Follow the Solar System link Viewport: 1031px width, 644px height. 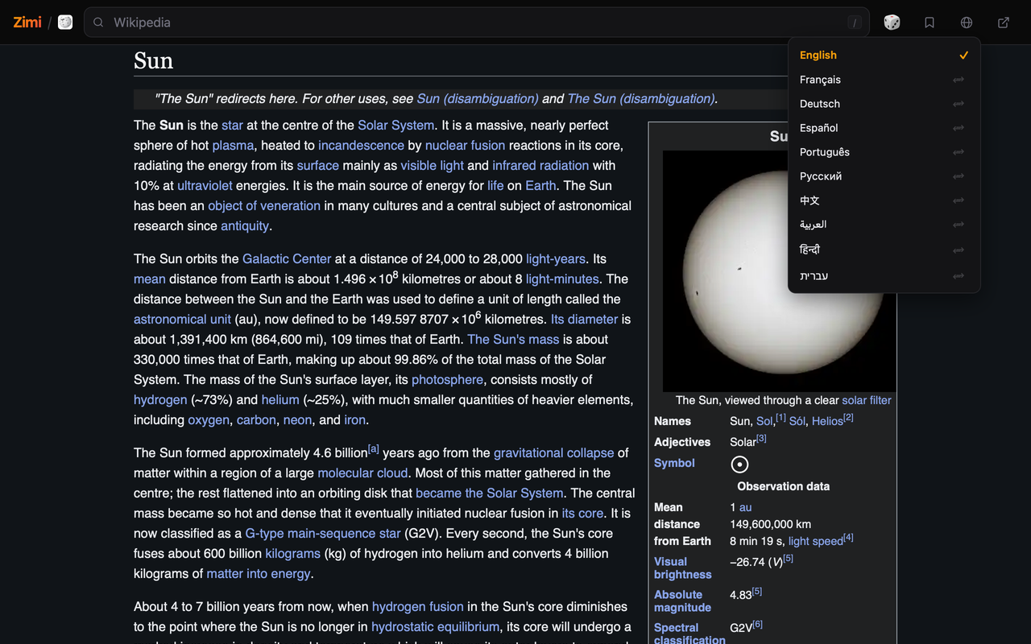coord(396,126)
